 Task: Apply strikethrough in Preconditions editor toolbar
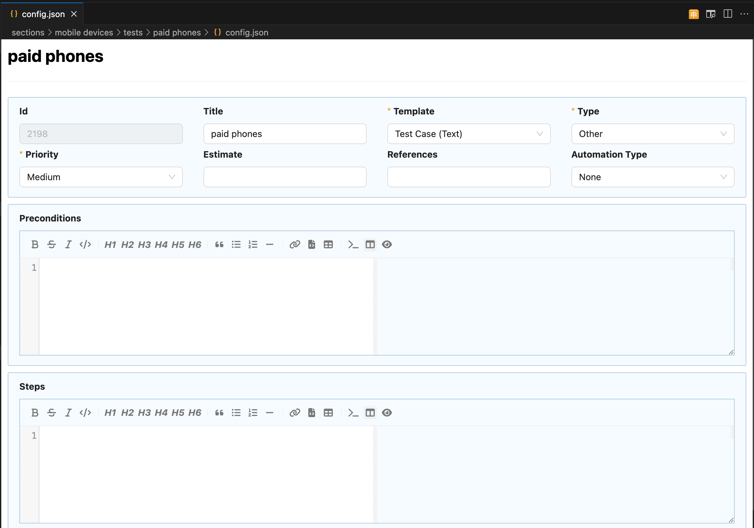point(52,244)
